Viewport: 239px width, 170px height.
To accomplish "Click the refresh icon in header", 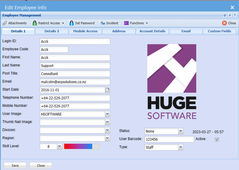I will [230, 15].
